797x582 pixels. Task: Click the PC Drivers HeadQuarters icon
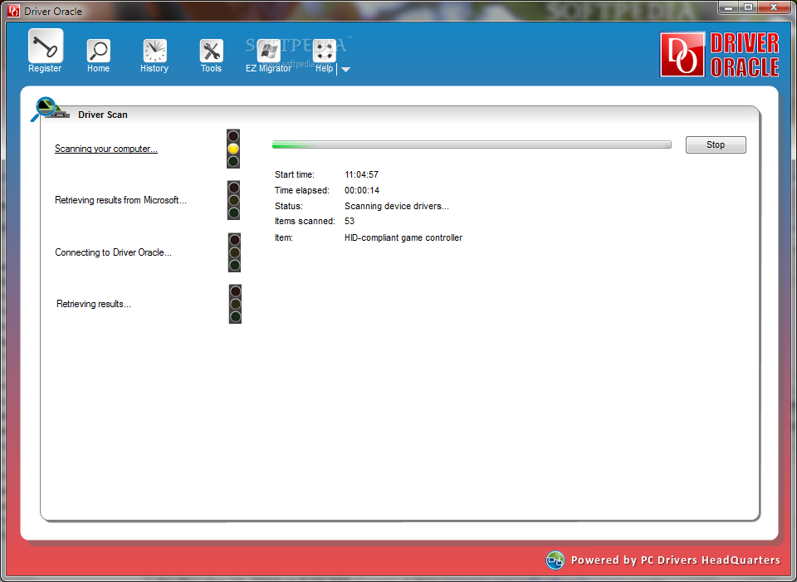[x=555, y=560]
